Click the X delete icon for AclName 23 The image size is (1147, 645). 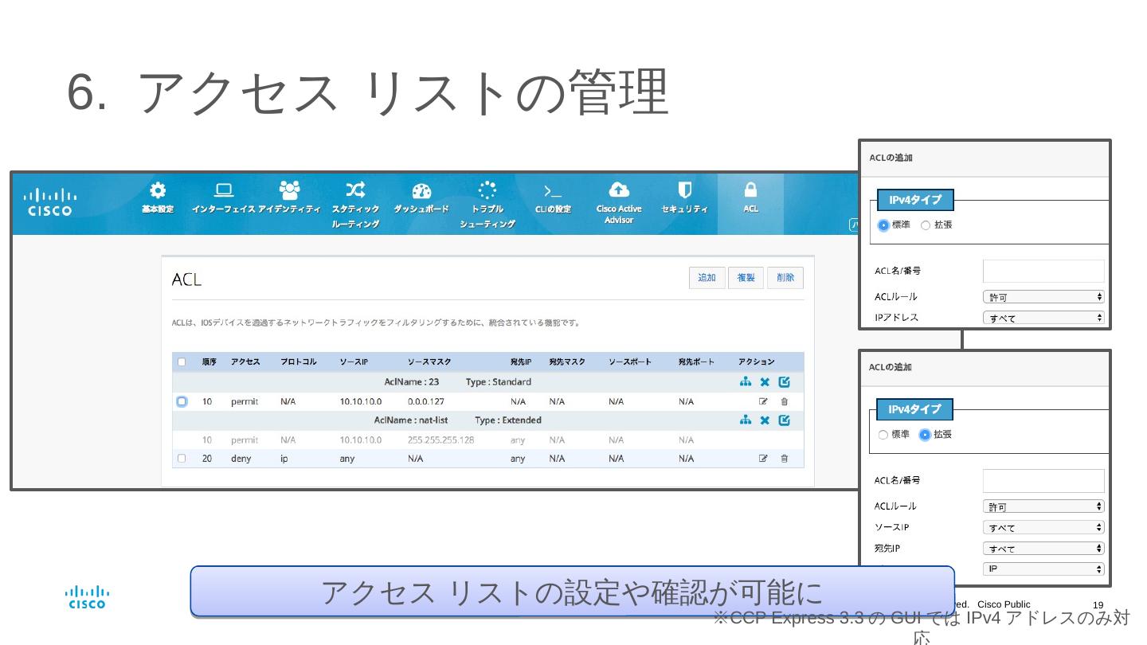point(765,382)
